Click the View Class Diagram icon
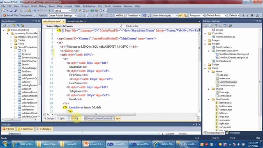 click(x=231, y=25)
